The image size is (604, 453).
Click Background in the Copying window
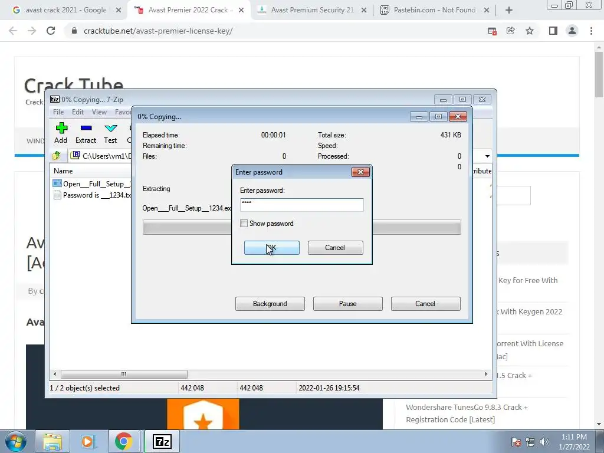point(270,304)
